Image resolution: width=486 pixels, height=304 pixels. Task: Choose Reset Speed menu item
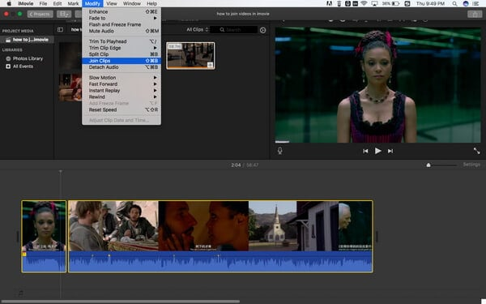[x=122, y=109]
